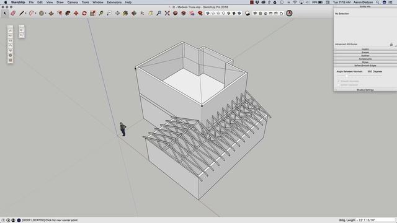Open the View menu
Screen dimensions: 397x223
click(50, 2)
